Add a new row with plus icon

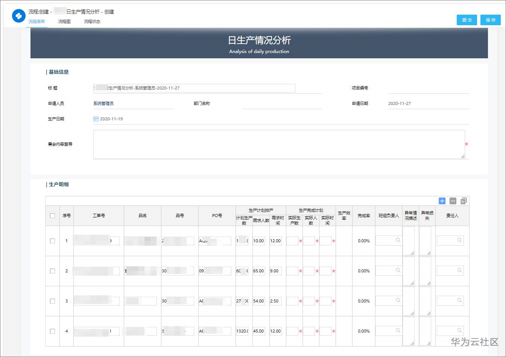(x=442, y=201)
